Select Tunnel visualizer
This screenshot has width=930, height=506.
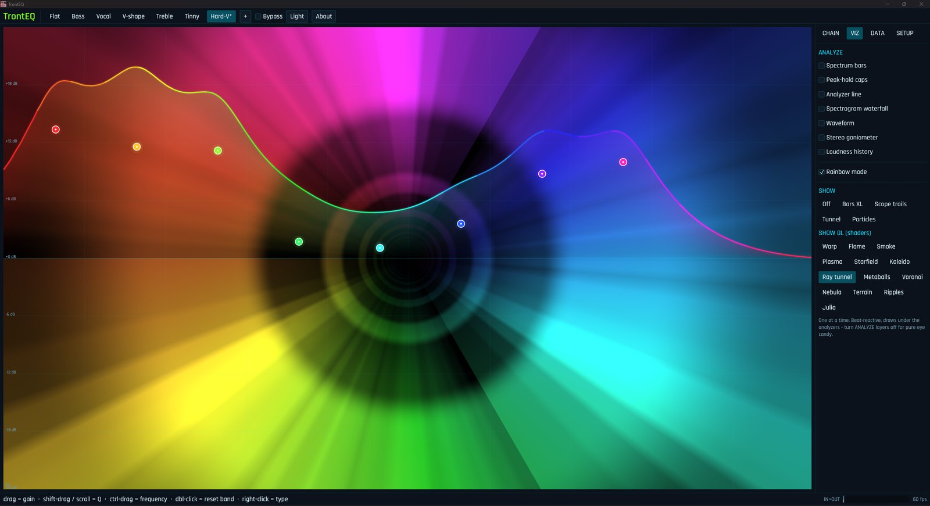click(x=831, y=219)
